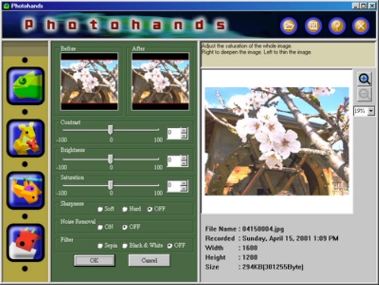Minimize the Photohands window
The image size is (379, 285).
356,6
